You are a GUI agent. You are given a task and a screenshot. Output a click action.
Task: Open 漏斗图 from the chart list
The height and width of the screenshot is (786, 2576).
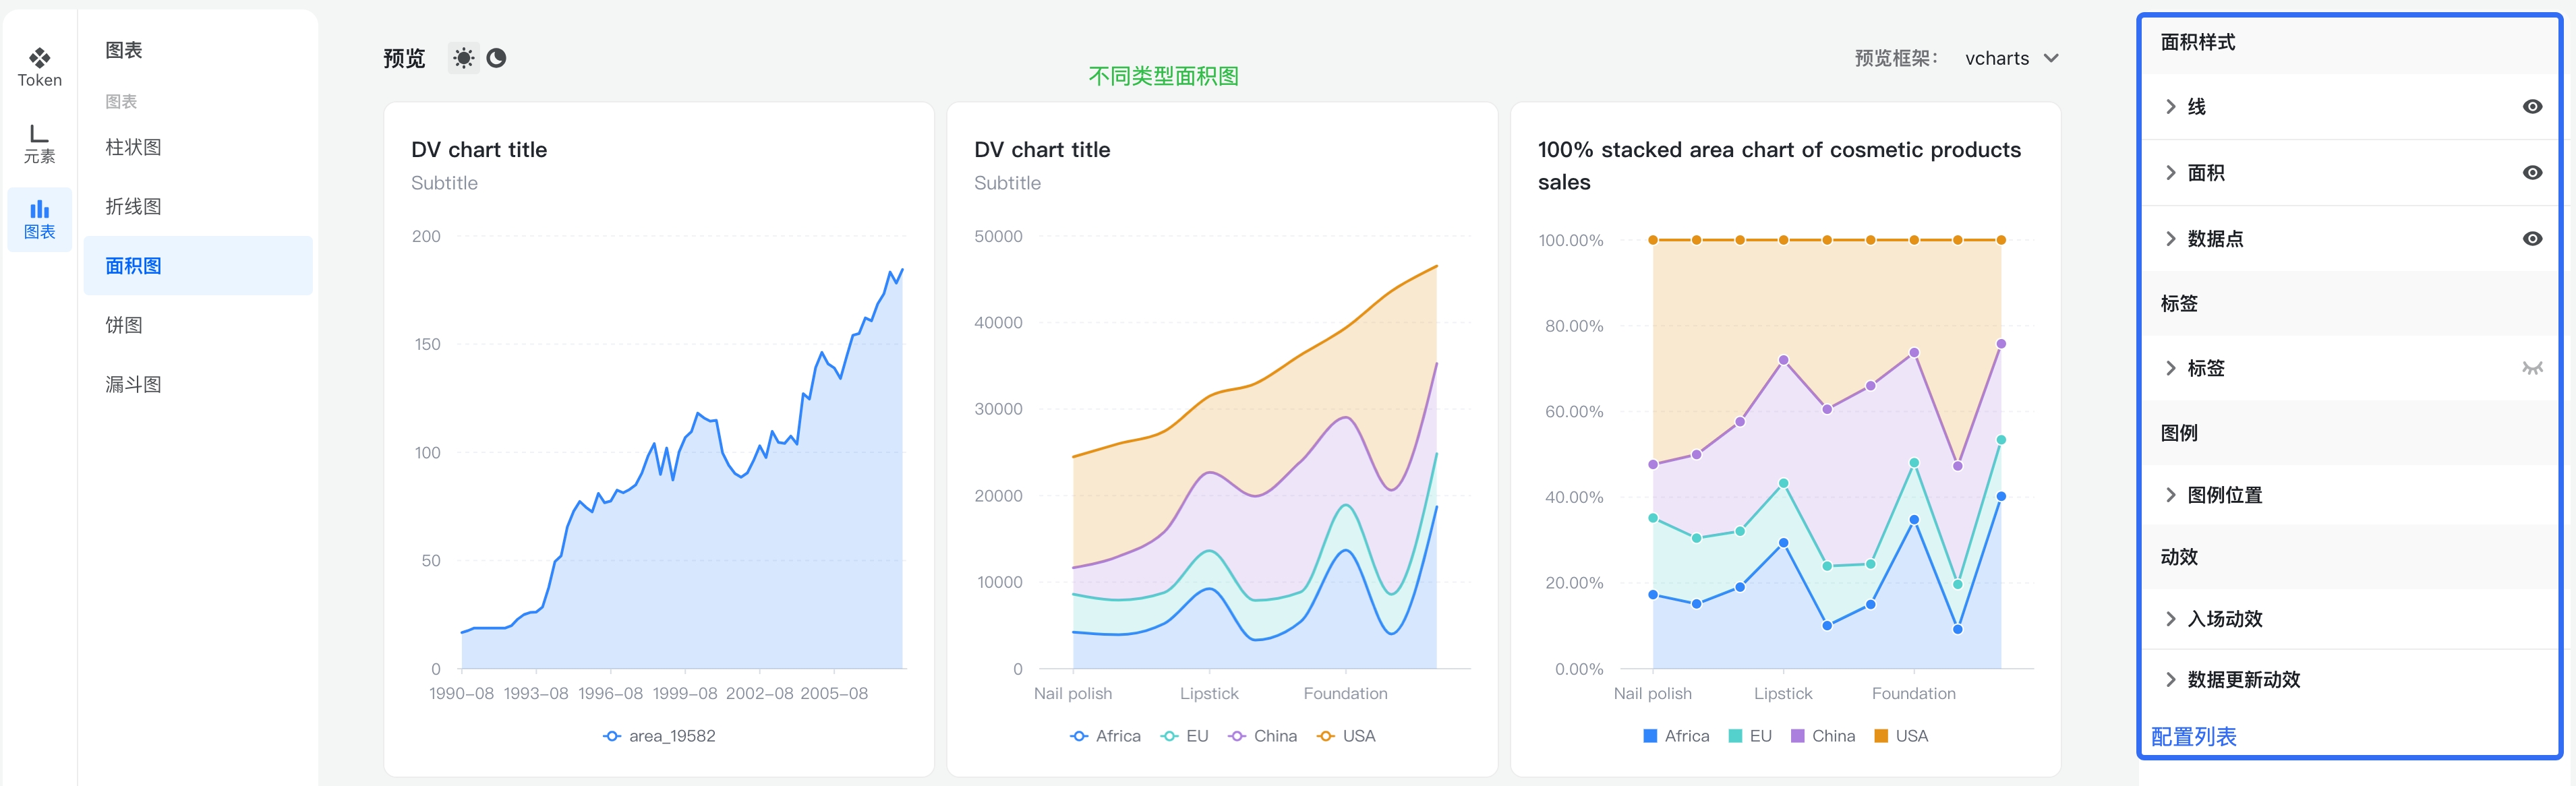click(x=134, y=384)
